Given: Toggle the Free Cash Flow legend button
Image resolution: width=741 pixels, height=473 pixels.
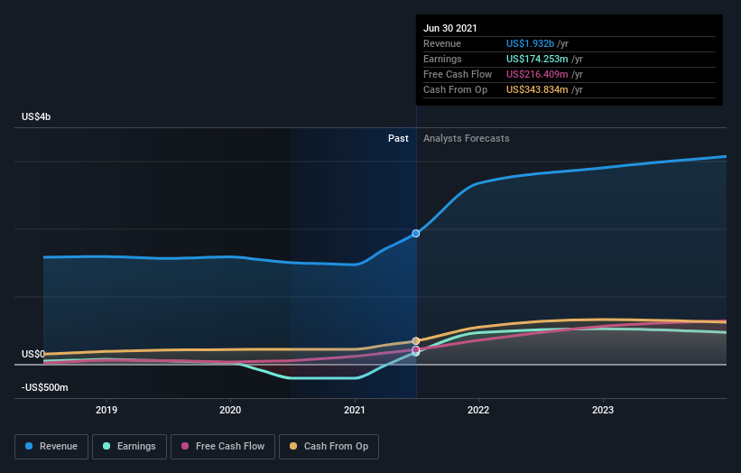Looking at the screenshot, I should tap(223, 447).
